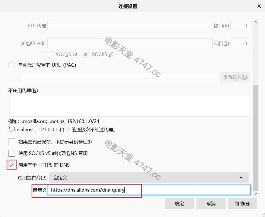Image resolution: width=265 pixels, height=217 pixels.
Task: Click the SOCKS host input field
Action: [x=130, y=43]
